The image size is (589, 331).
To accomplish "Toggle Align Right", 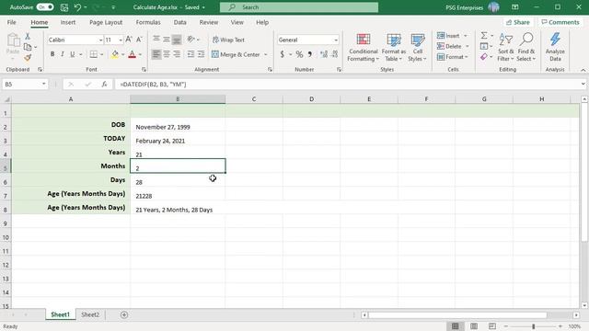I will (x=177, y=54).
